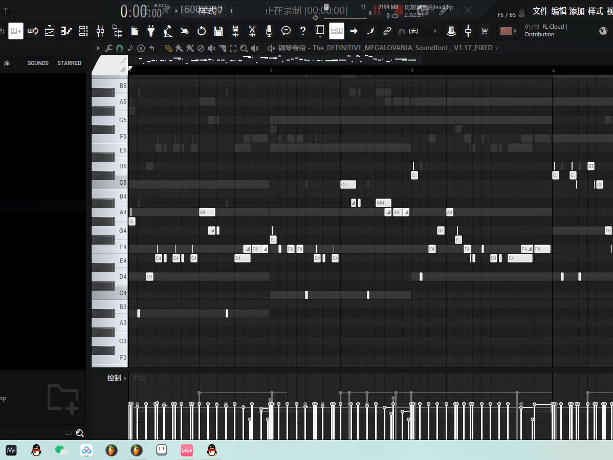Open the tempo tapper icon
613x460 pixels.
click(168, 31)
